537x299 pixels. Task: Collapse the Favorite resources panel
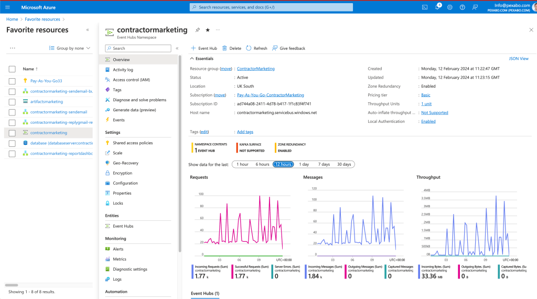[x=88, y=30]
